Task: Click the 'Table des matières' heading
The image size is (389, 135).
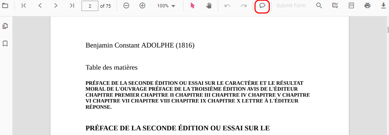Action: [x=112, y=67]
